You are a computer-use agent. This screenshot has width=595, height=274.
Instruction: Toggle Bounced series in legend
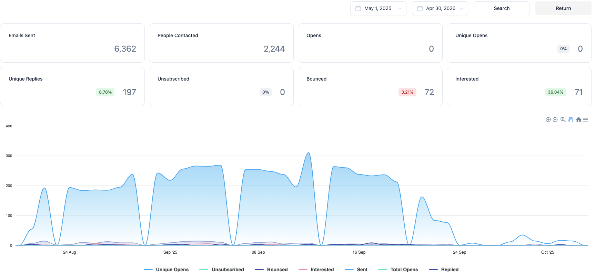pyautogui.click(x=271, y=270)
